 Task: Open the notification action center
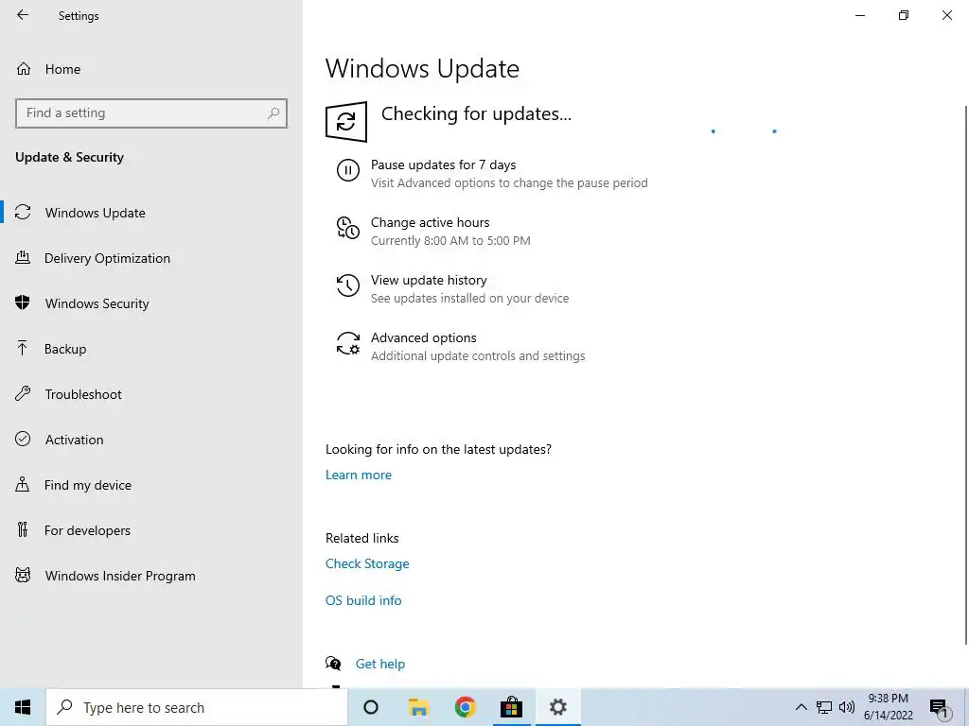[940, 708]
